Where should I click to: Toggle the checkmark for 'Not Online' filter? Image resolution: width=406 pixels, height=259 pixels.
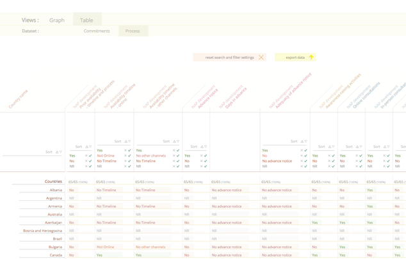tap(130, 156)
